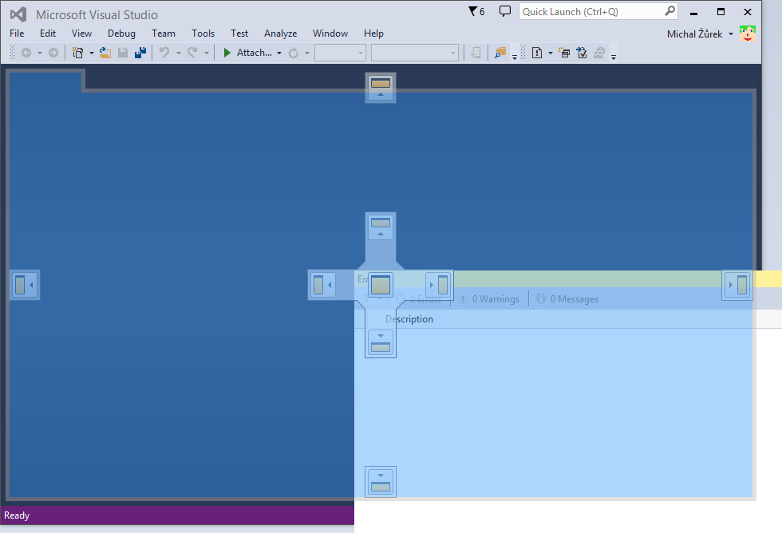Click the Quick Launch search magnifier
Image resolution: width=782 pixels, height=533 pixels.
click(669, 11)
